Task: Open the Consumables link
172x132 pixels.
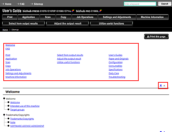Action: coord(115,66)
